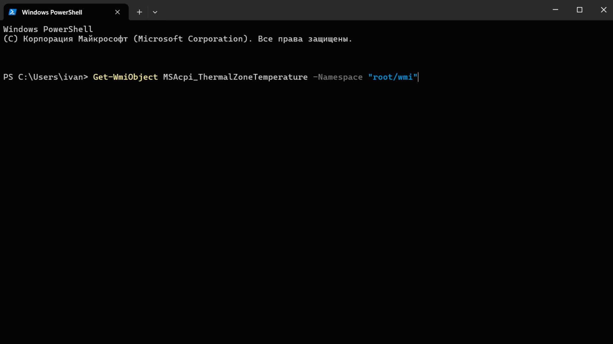
Task: Click the "root/wmi" string value
Action: [393, 77]
